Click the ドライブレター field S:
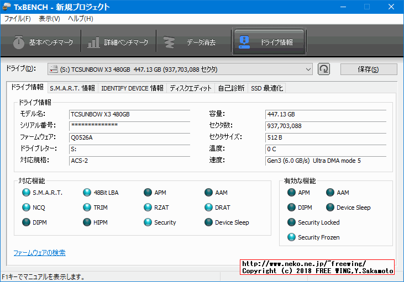The width and height of the screenshot is (404, 282). [x=129, y=149]
